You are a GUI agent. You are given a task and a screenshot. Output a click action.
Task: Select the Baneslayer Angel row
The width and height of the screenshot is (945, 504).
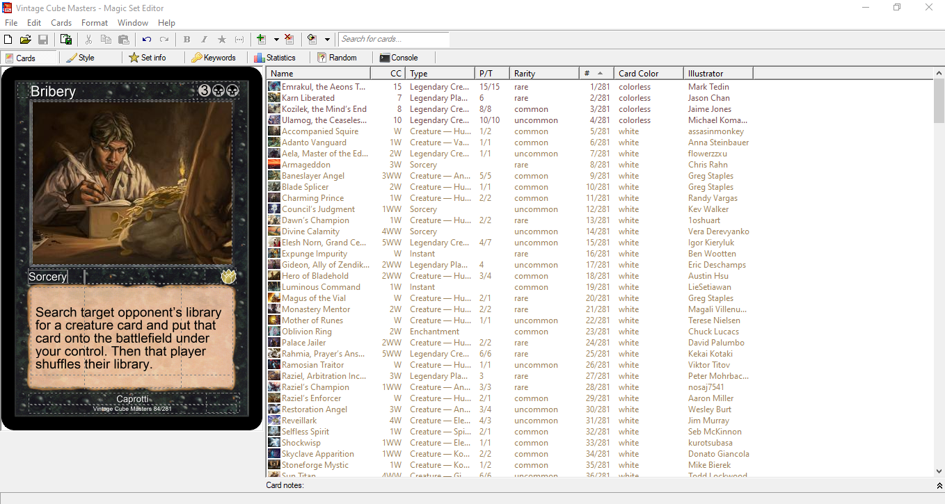[x=600, y=176]
